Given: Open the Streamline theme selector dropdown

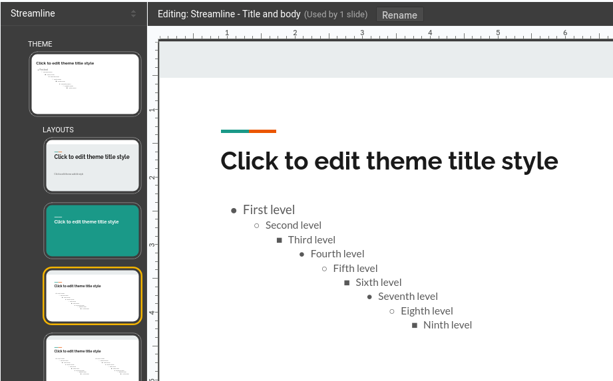Looking at the screenshot, I should (x=73, y=13).
